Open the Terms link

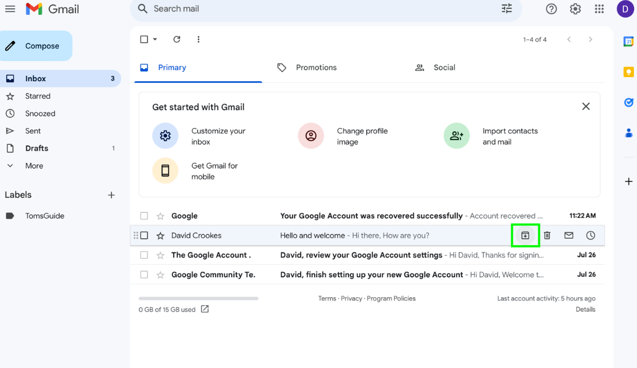click(327, 299)
